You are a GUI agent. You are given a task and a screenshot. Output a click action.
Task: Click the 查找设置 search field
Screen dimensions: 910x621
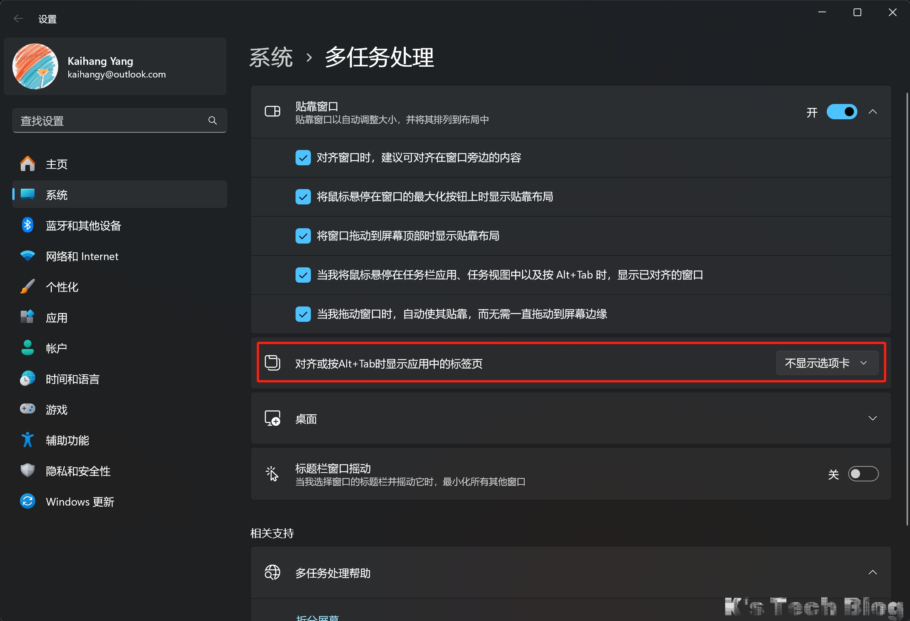(110, 120)
